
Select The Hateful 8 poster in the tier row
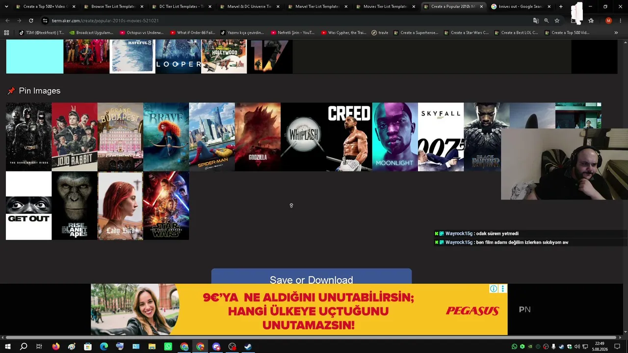pos(132,57)
